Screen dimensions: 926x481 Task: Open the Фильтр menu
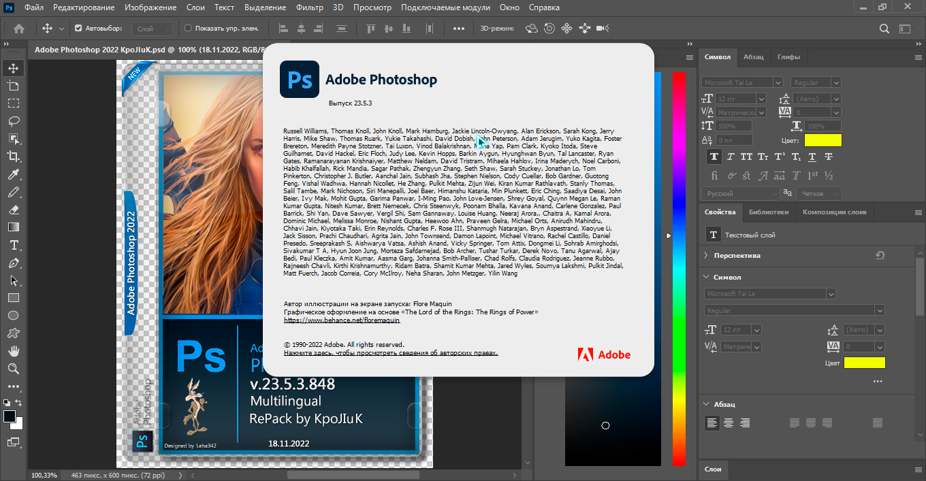[310, 7]
